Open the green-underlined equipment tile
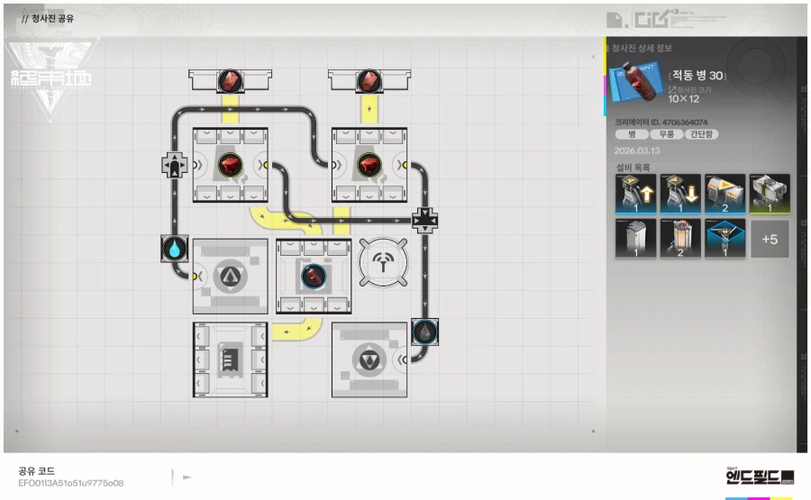 point(769,195)
